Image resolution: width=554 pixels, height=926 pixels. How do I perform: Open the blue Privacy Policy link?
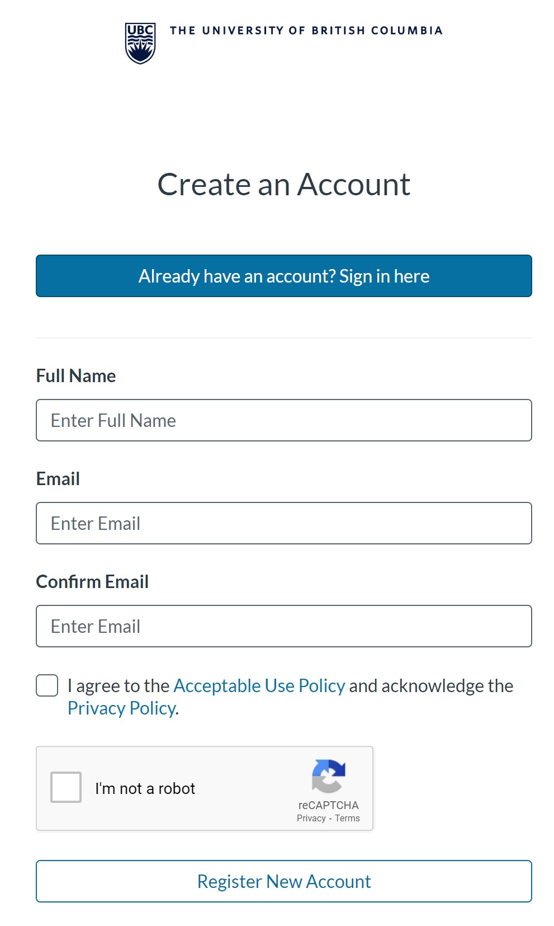click(x=122, y=708)
